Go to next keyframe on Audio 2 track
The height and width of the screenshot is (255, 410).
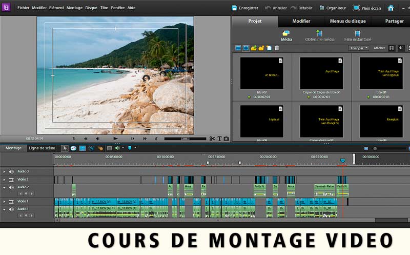tap(32, 193)
